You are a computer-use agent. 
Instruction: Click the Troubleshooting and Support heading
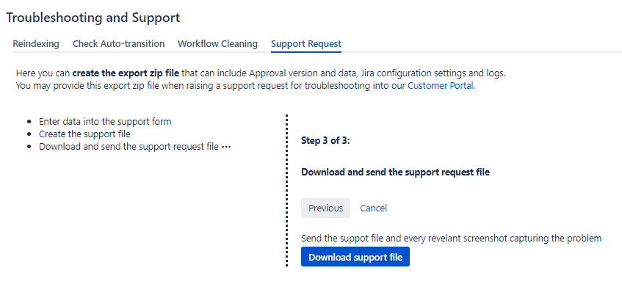click(93, 18)
